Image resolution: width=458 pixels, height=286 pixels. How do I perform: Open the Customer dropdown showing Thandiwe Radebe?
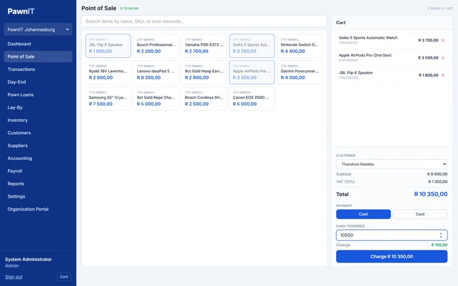click(391, 164)
